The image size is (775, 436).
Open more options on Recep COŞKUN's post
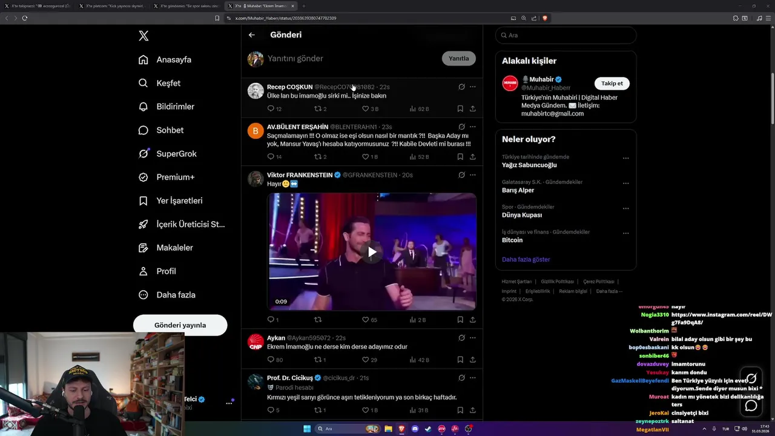473,87
